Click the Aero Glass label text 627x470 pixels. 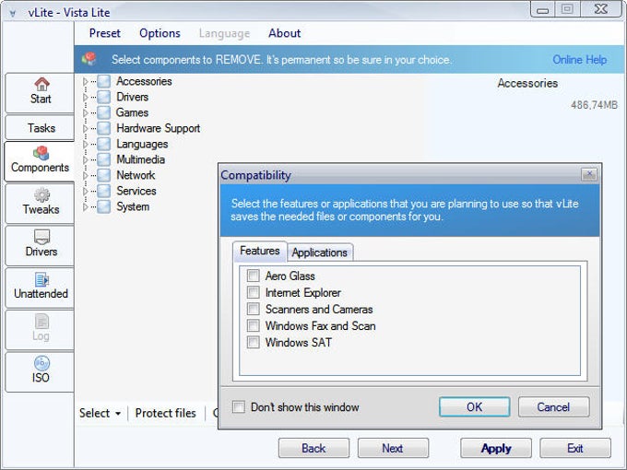click(x=290, y=276)
